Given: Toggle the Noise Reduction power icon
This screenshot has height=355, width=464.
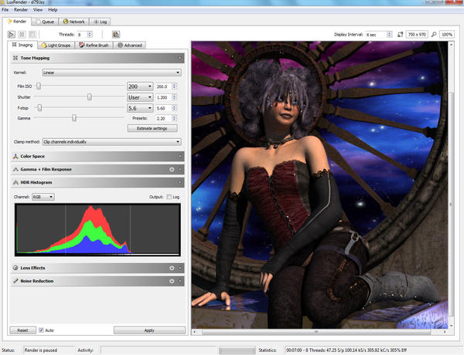Looking at the screenshot, I should tap(171, 281).
